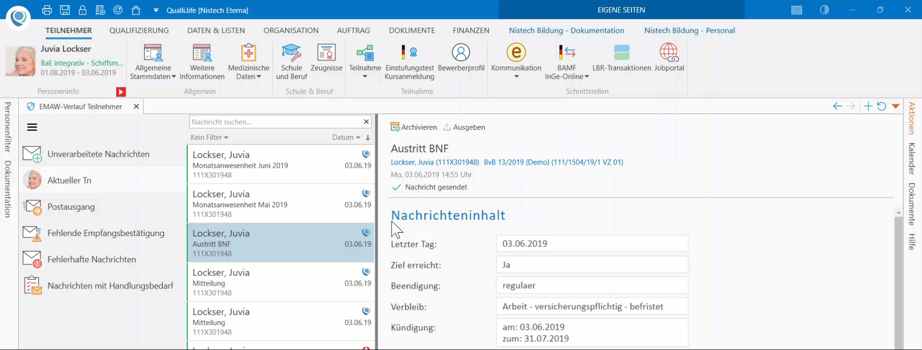Screen dimensions: 922x350
Task: Click the lock icon in title bar
Action: (82, 10)
